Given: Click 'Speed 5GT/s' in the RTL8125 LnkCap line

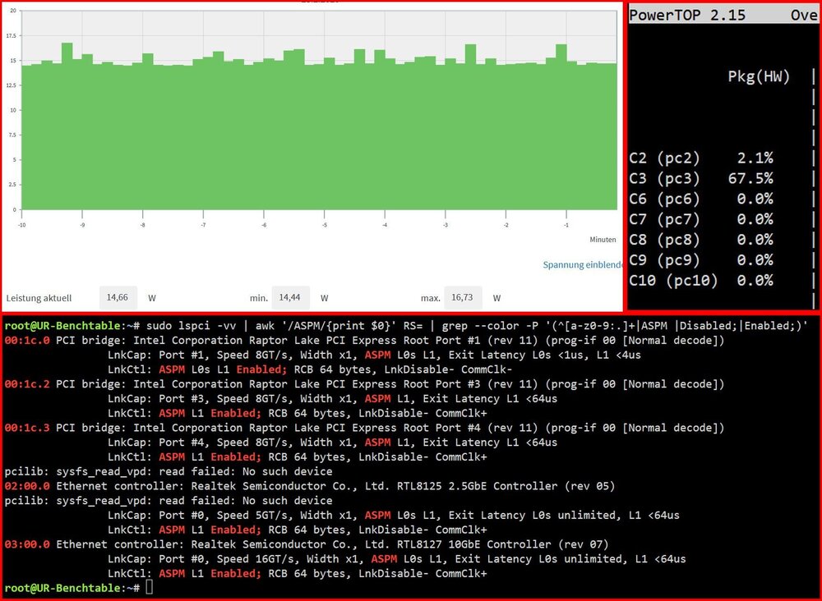Looking at the screenshot, I should pyautogui.click(x=252, y=515).
